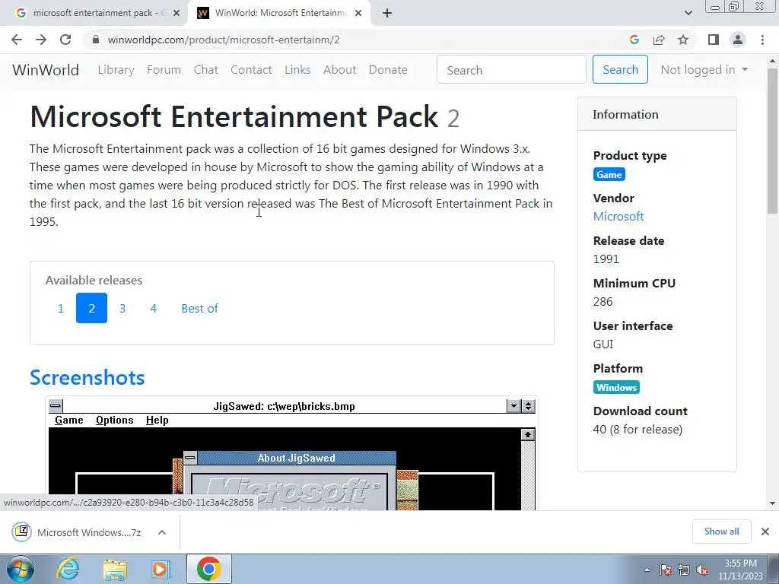Share this page via share icon
The width and height of the screenshot is (779, 584).
(659, 40)
